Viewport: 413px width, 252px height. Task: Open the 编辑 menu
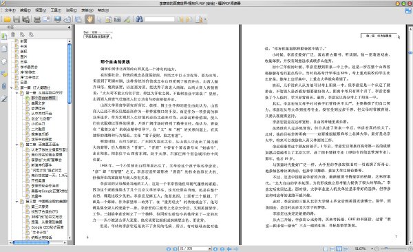coord(25,10)
